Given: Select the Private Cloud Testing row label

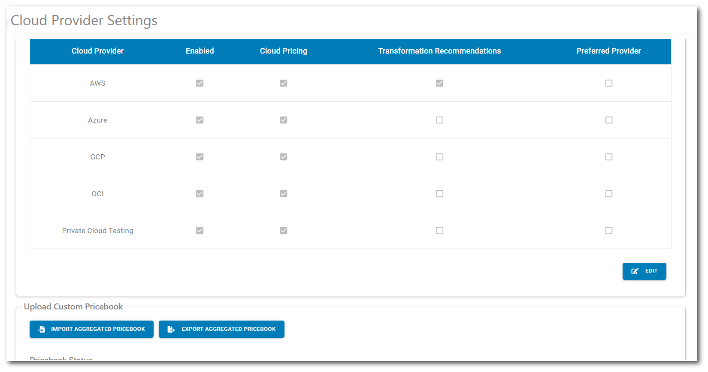Looking at the screenshot, I should (x=97, y=231).
